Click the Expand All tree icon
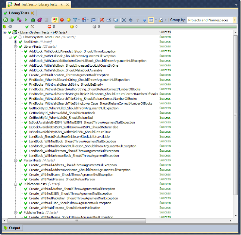The height and width of the screenshot is (235, 241). (x=124, y=20)
